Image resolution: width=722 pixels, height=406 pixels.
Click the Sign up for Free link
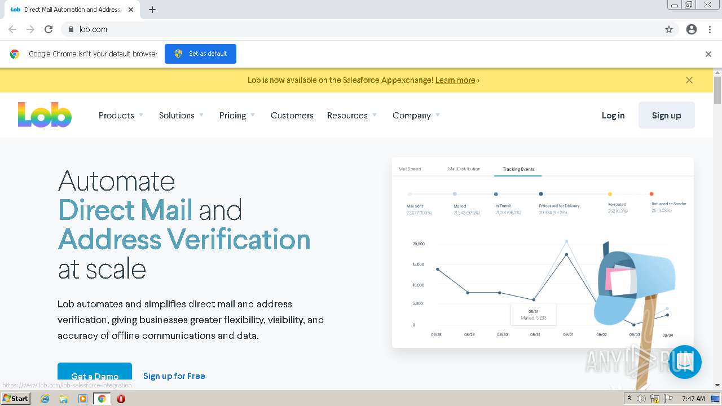point(174,376)
